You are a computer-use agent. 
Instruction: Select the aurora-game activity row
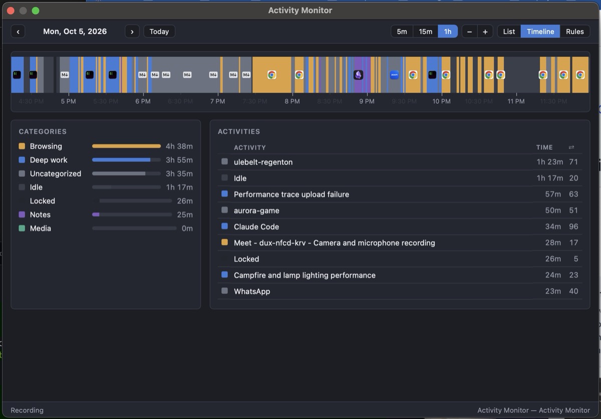click(400, 211)
